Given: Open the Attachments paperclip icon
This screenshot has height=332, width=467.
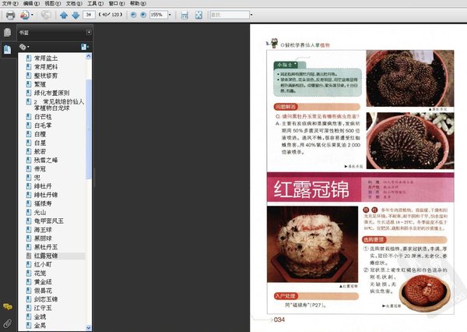Looking at the screenshot, I should pos(8,323).
